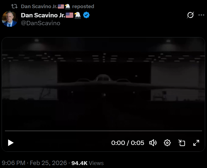Click the blue verified badge
Image resolution: width=207 pixels, height=168 pixels.
86,15
